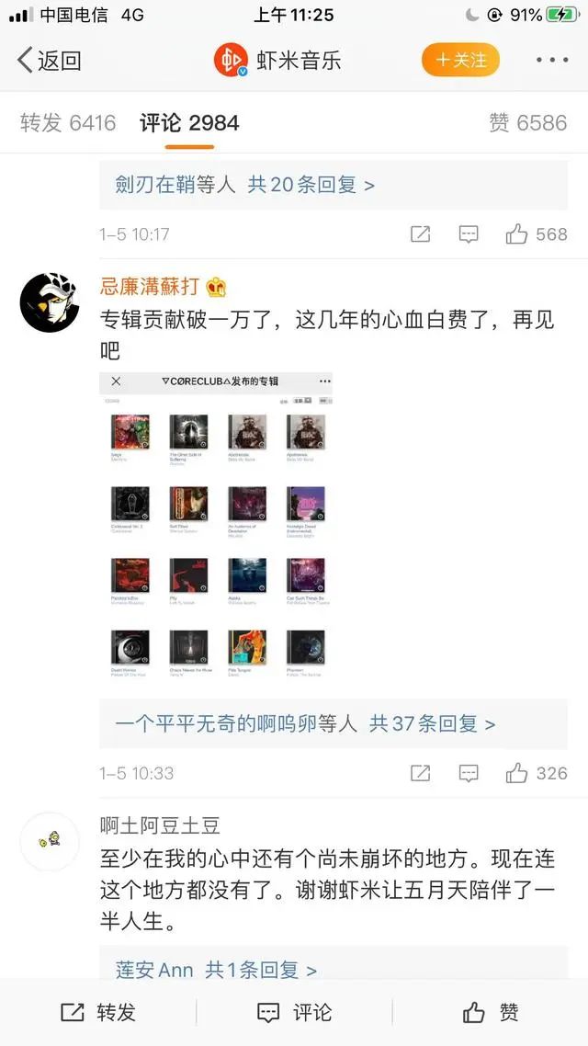Tap the 虾米音乐 account avatar

(x=231, y=60)
